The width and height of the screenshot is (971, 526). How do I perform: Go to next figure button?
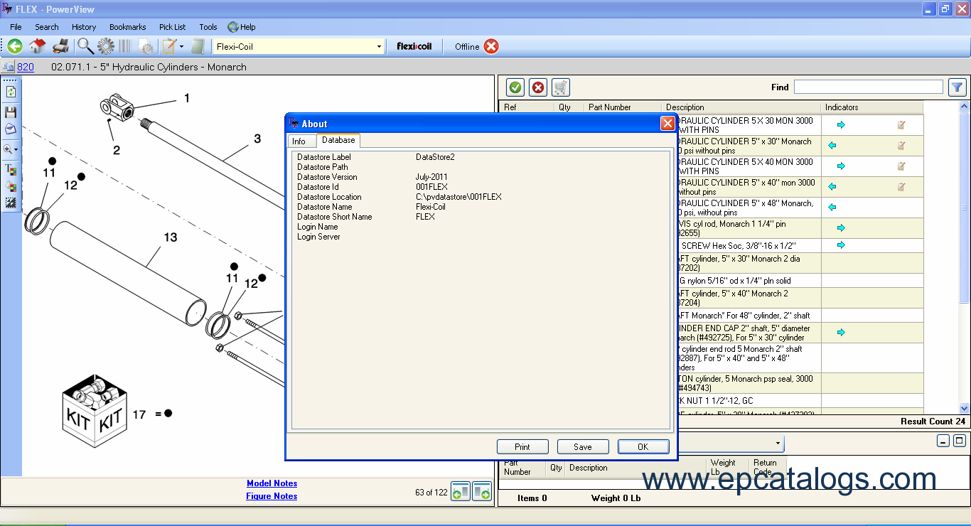(x=482, y=491)
